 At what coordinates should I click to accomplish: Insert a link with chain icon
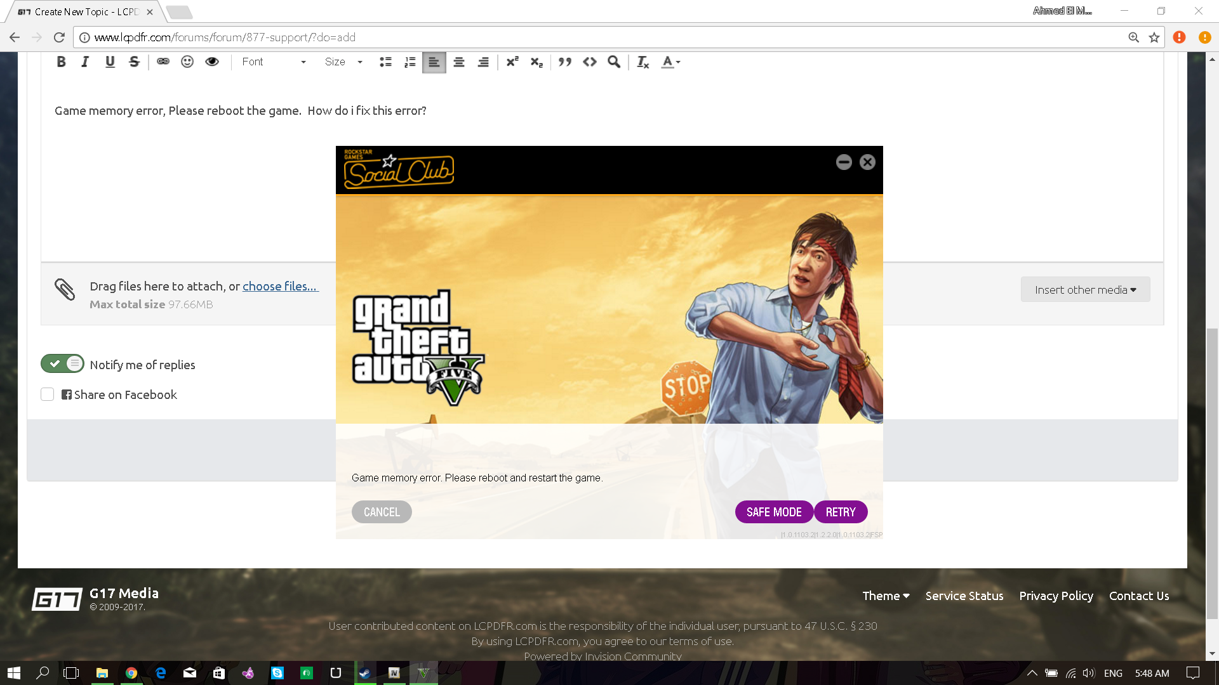click(x=163, y=62)
